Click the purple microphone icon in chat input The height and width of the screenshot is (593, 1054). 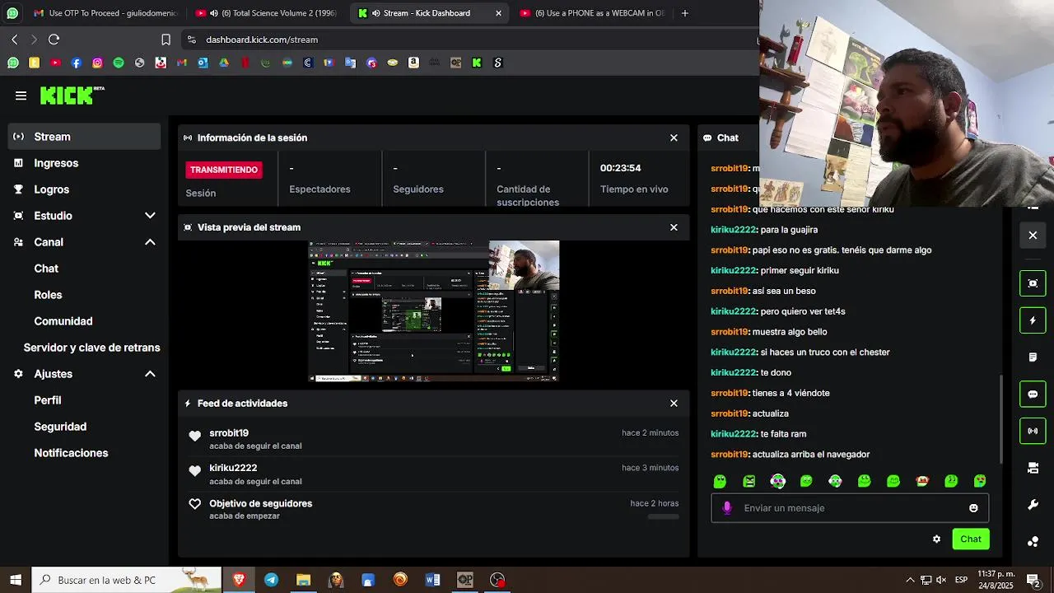coord(727,508)
